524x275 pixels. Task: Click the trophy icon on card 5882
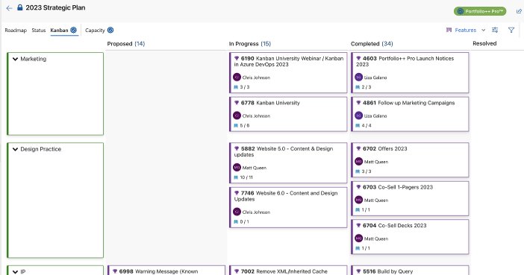pos(237,148)
